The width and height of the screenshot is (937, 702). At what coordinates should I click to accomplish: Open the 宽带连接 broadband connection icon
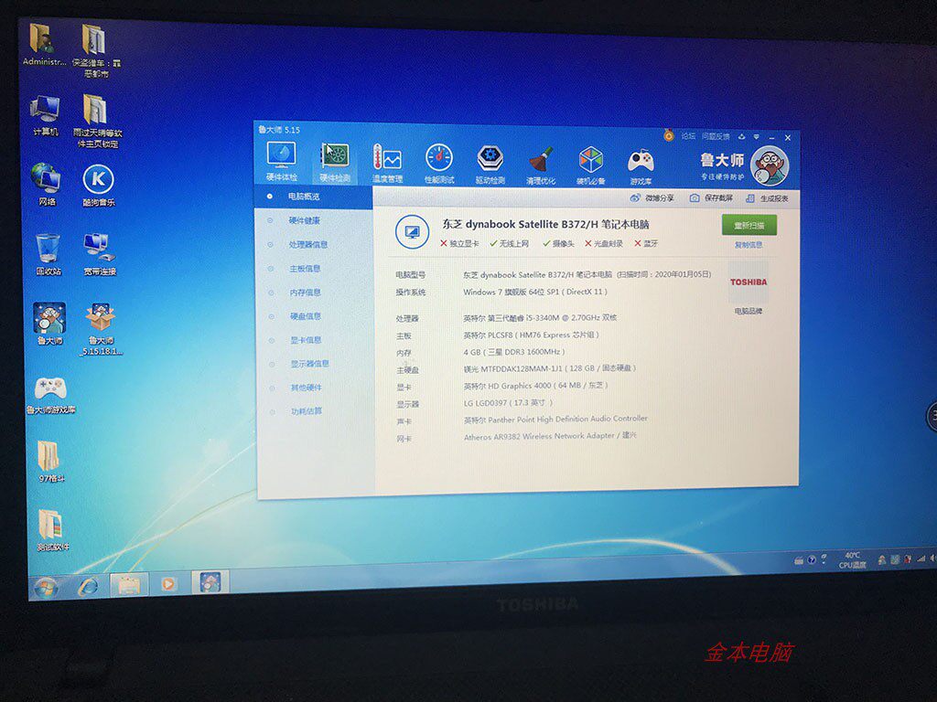[99, 254]
